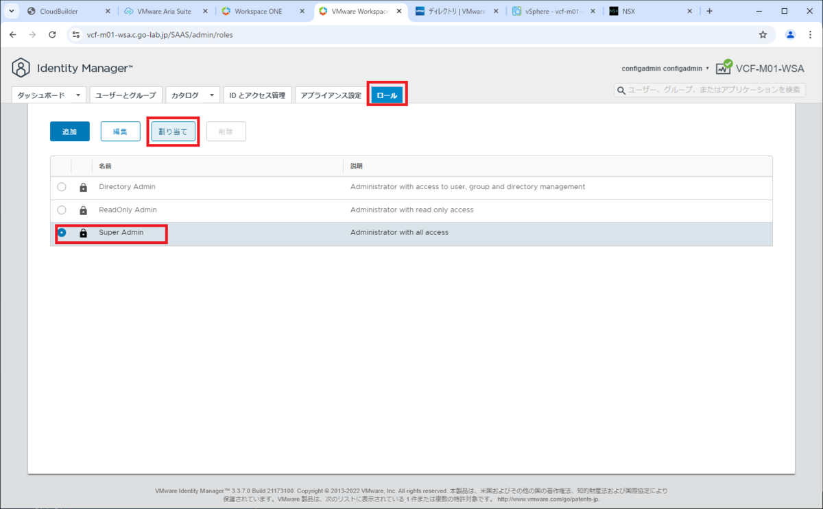Open the ロール tab
823x509 pixels.
[387, 95]
